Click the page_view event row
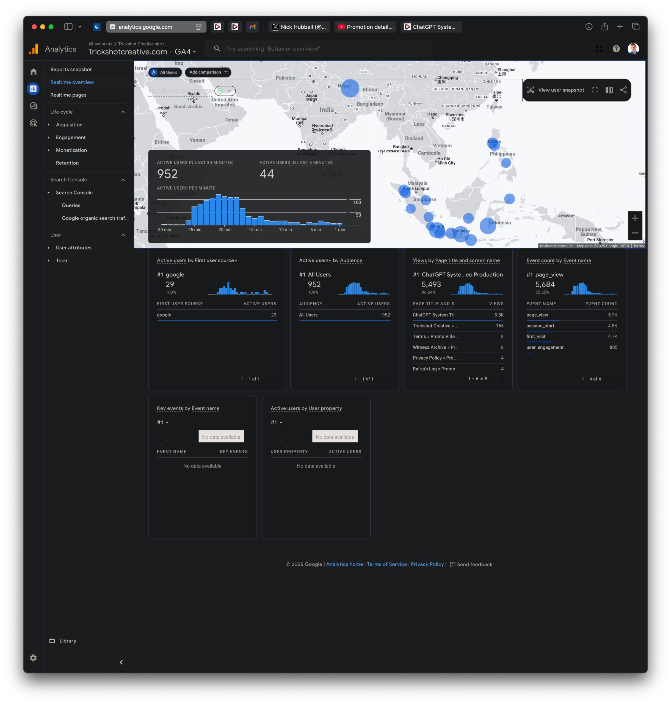This screenshot has height=704, width=671. pos(571,315)
